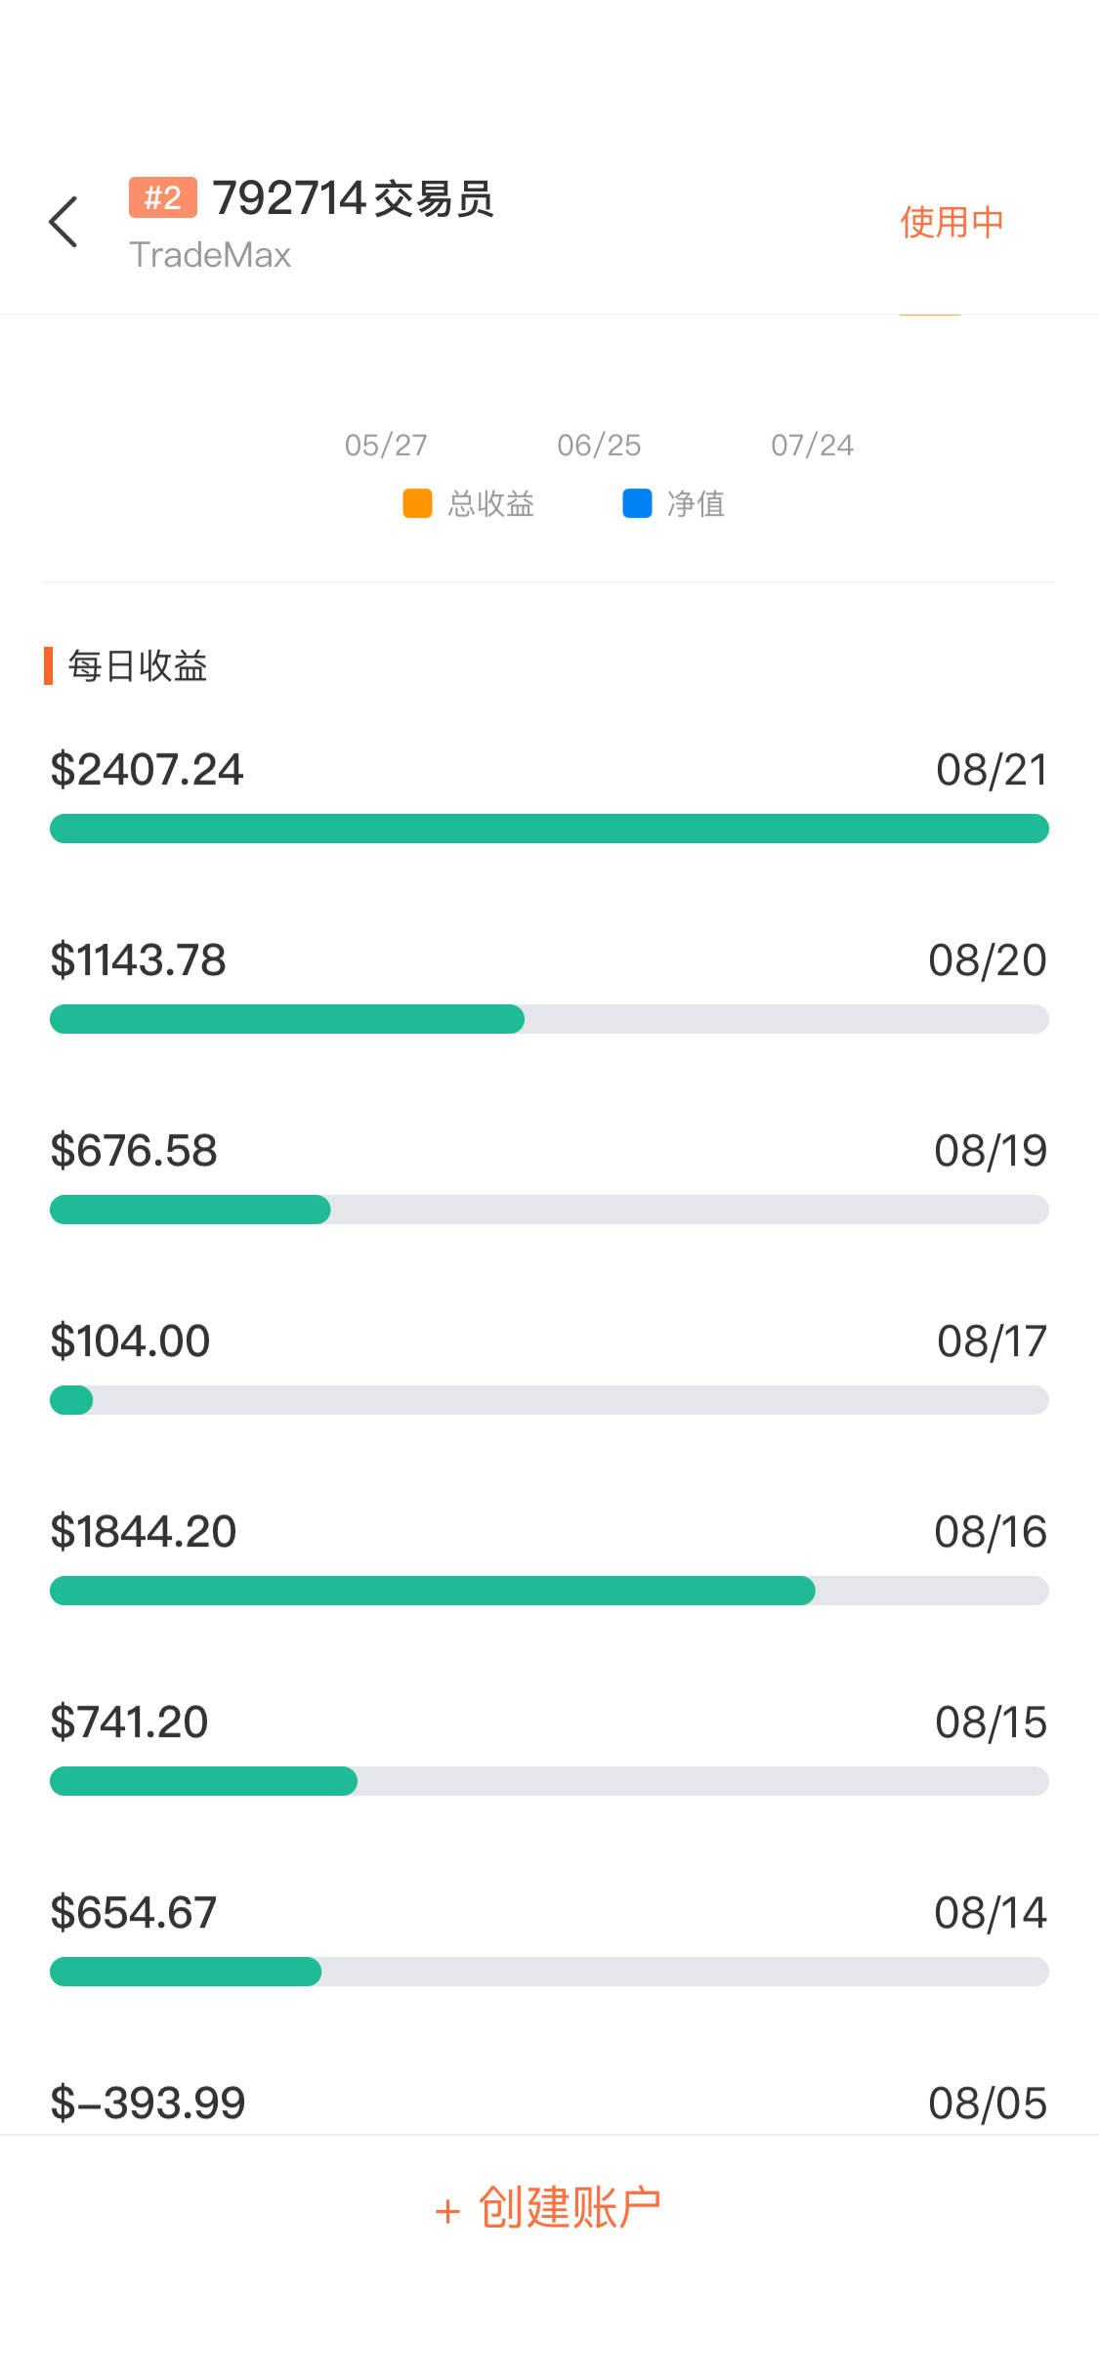Tap the 08/14 profit bar
1099x2380 pixels.
[549, 1972]
